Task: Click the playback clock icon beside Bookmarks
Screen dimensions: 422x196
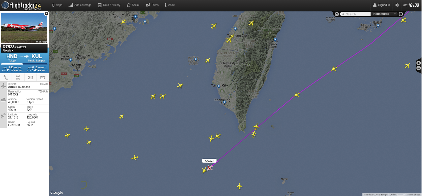Action: 401,14
